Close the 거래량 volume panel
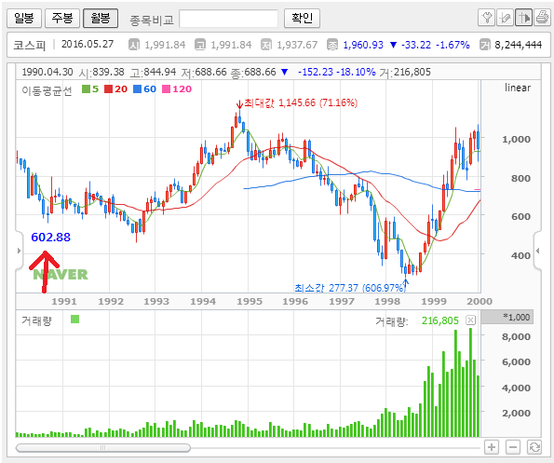 [470, 320]
